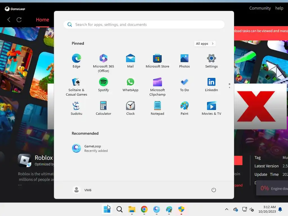The height and width of the screenshot is (216, 288).
Task: Open the clock showing 3:12 AM
Action: [x=267, y=209]
